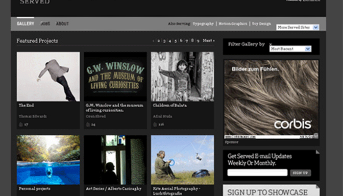Viewport: 343px width, 196px height.
Task: Click Art Series / Alberto Cariraghy title
Action: (114, 189)
